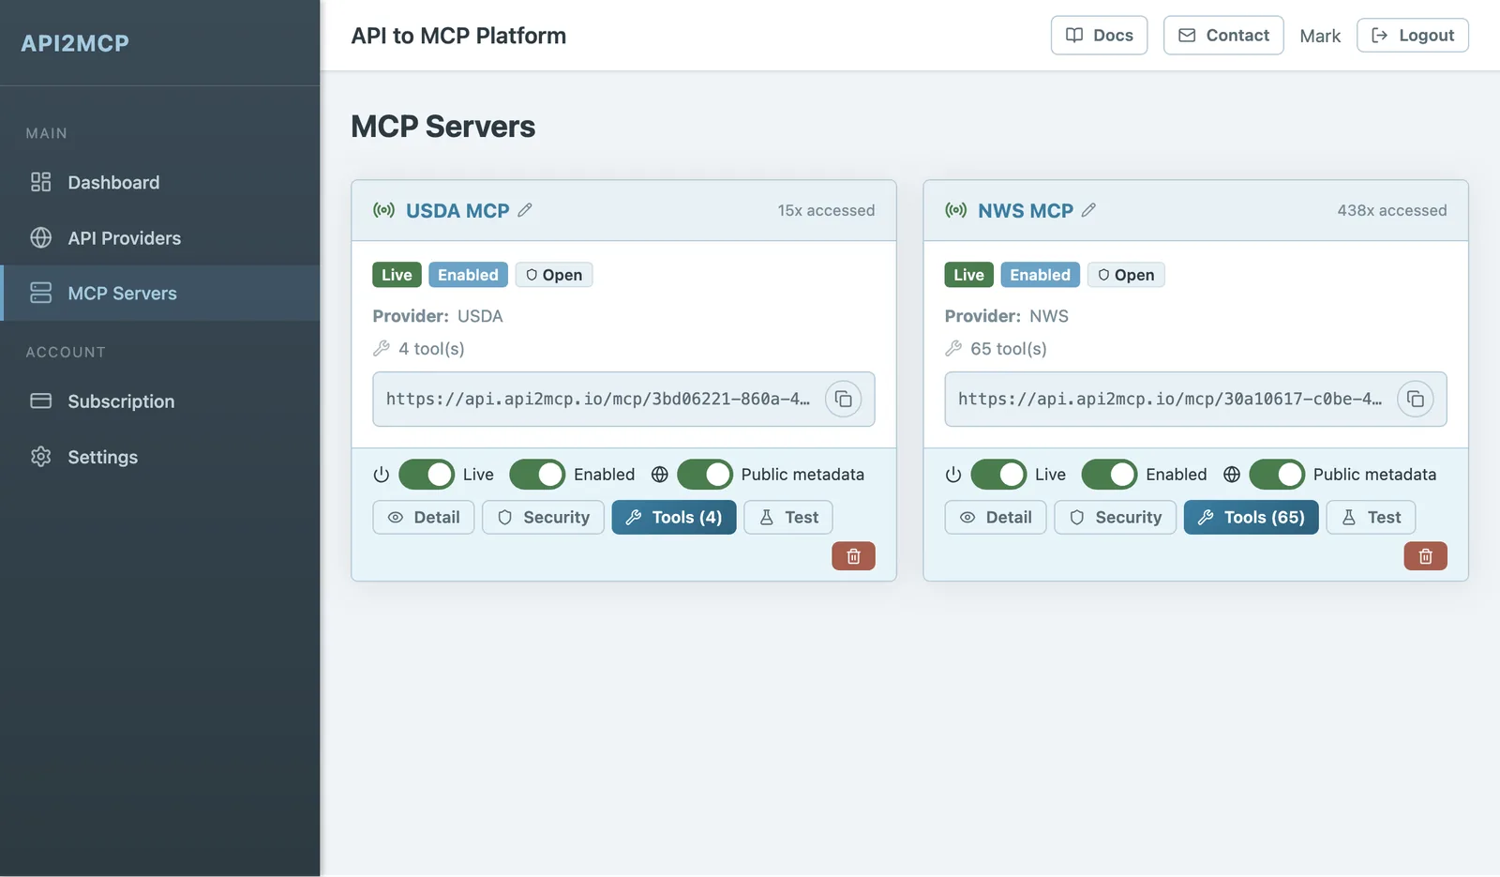Click the Open badge on USDA card

(554, 275)
